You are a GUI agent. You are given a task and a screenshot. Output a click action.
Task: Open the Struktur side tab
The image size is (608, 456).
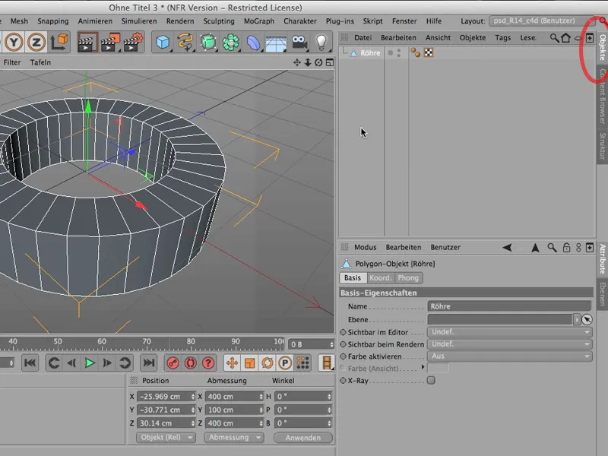(602, 144)
